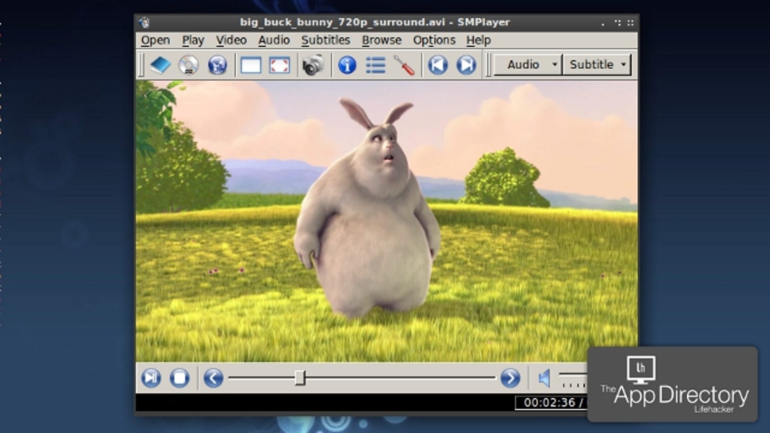Open a file with the blue folder icon
The width and height of the screenshot is (770, 433).
coord(160,65)
